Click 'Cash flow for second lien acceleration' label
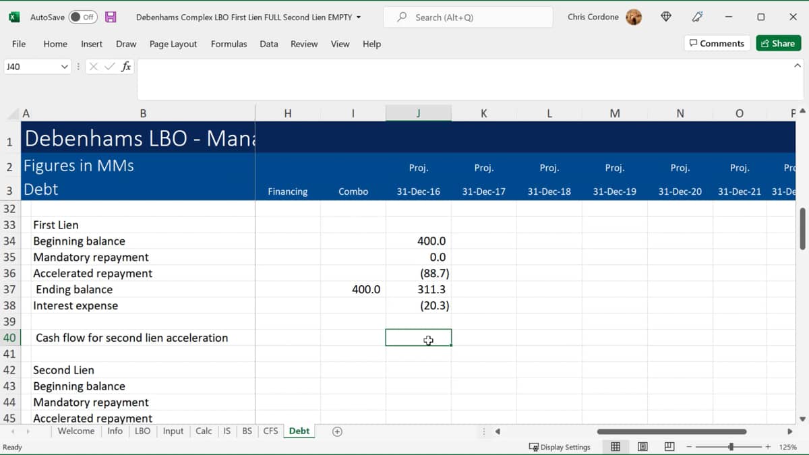 [x=131, y=338]
